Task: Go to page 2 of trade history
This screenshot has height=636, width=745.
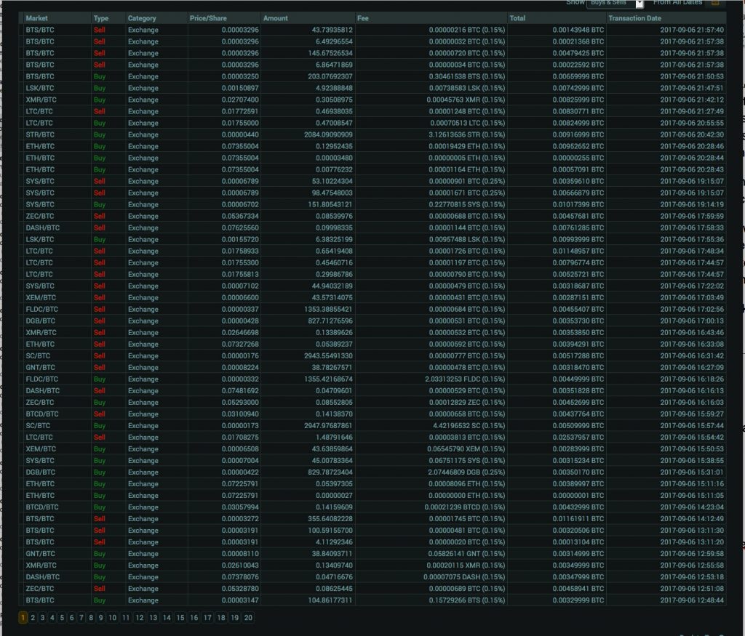Action: tap(33, 618)
